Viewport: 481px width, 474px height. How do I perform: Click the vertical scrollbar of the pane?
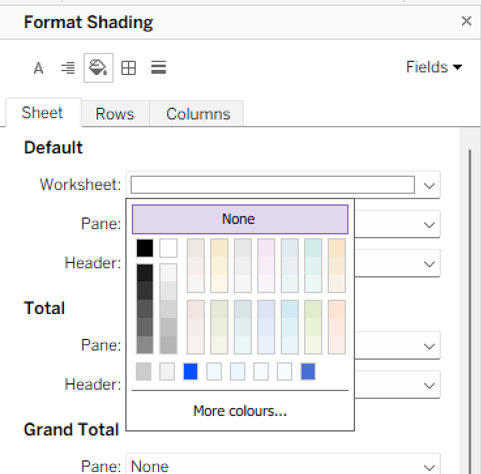[x=470, y=311]
